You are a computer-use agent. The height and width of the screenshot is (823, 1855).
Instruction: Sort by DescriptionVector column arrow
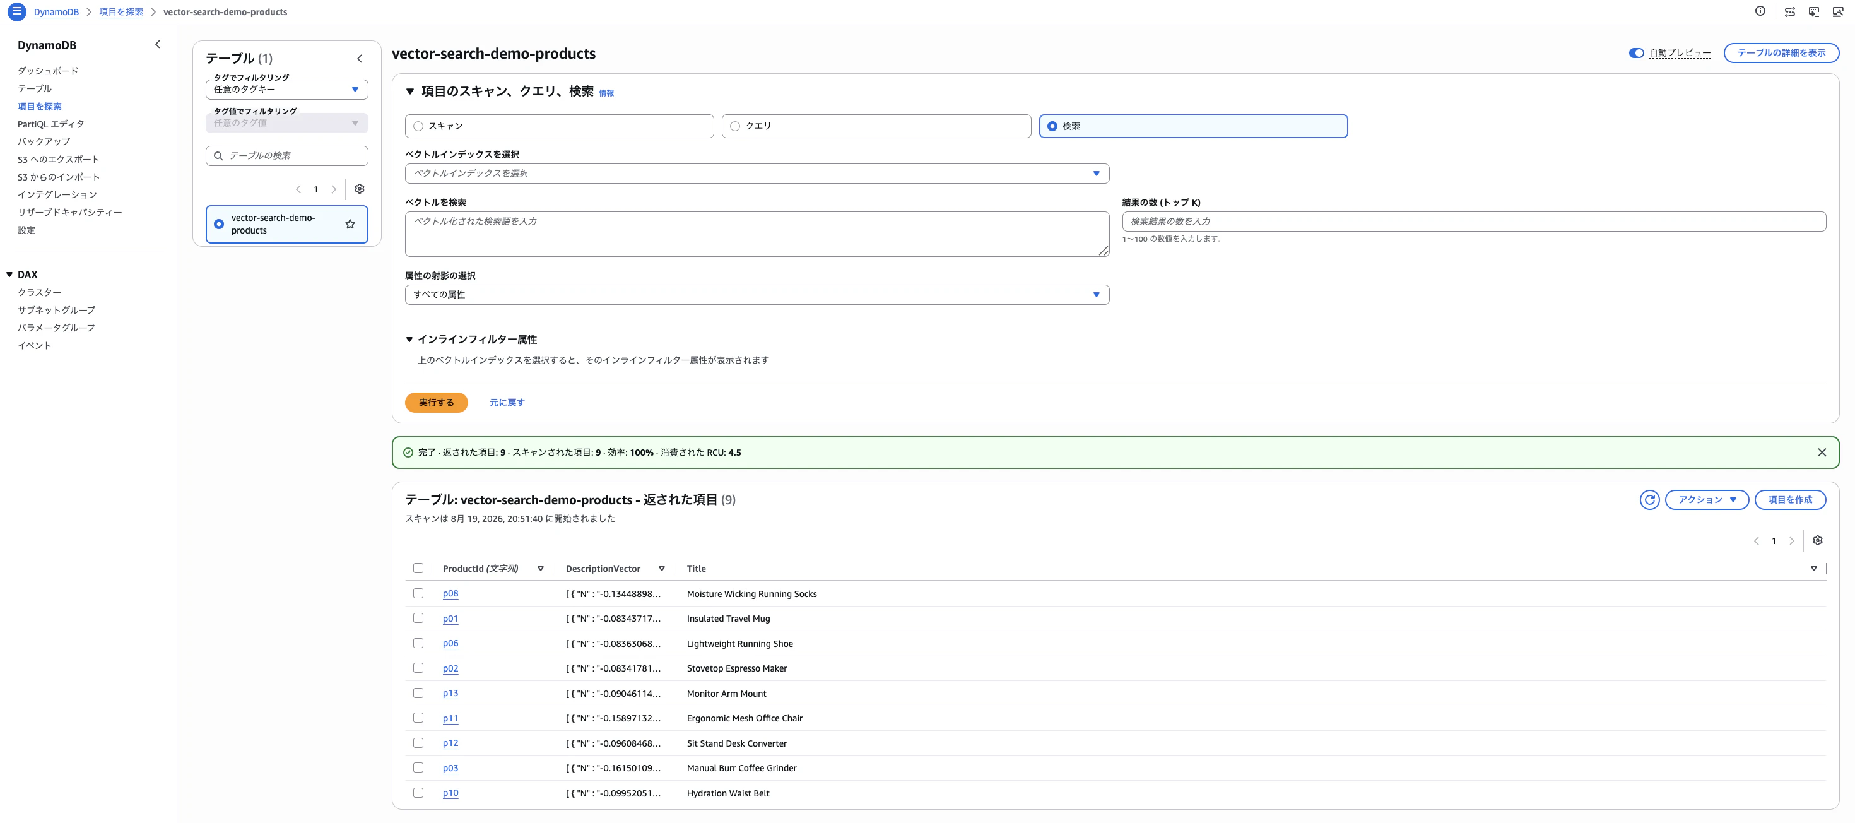coord(662,569)
